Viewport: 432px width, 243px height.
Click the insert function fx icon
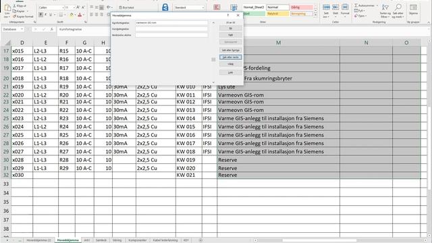(51, 29)
